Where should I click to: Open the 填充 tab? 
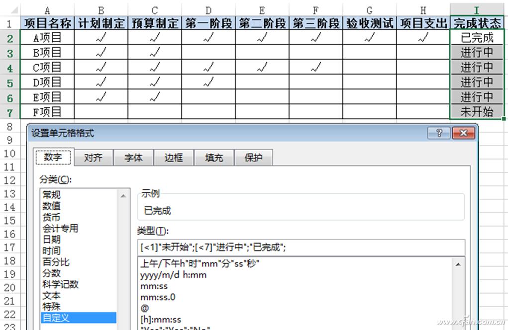(213, 158)
